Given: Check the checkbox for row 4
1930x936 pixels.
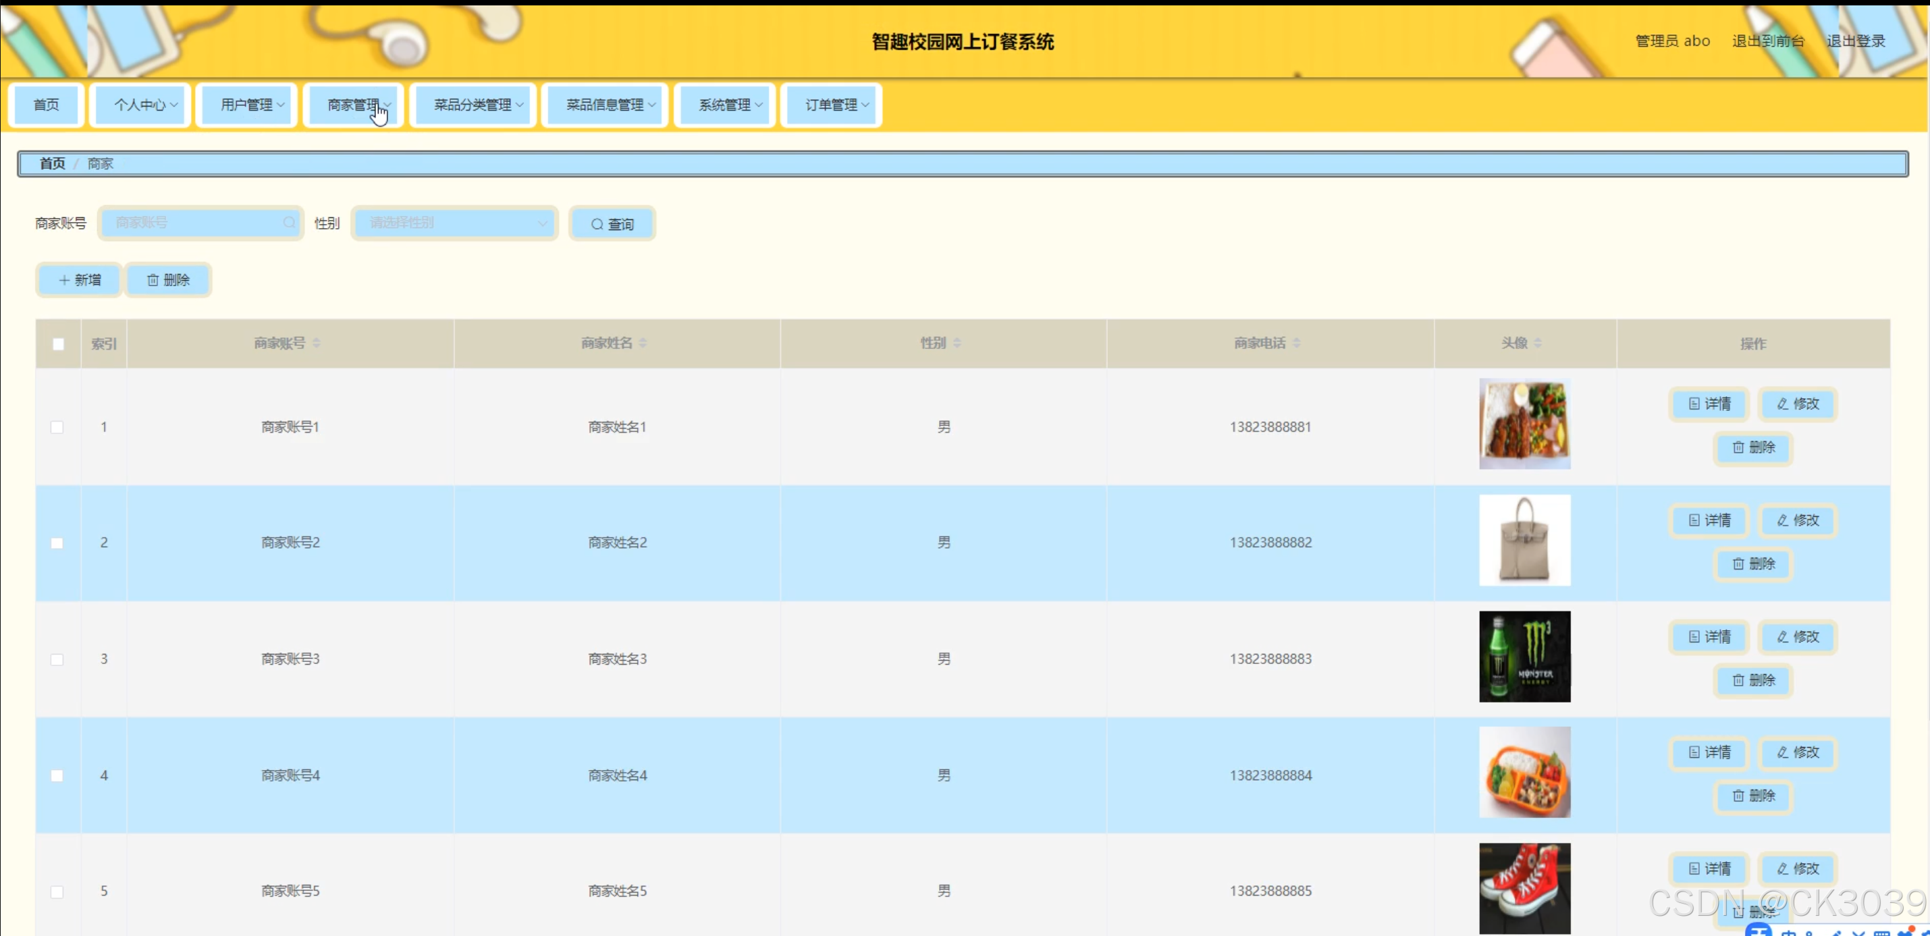Looking at the screenshot, I should point(57,776).
